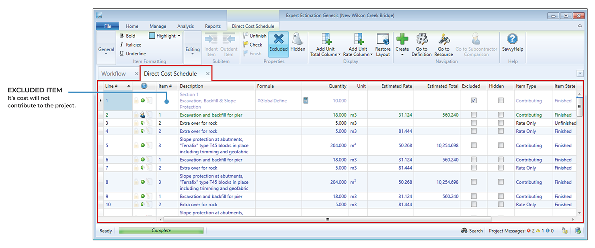Image resolution: width=595 pixels, height=248 pixels.
Task: Click the calculator icon in row 1
Action: point(306,101)
